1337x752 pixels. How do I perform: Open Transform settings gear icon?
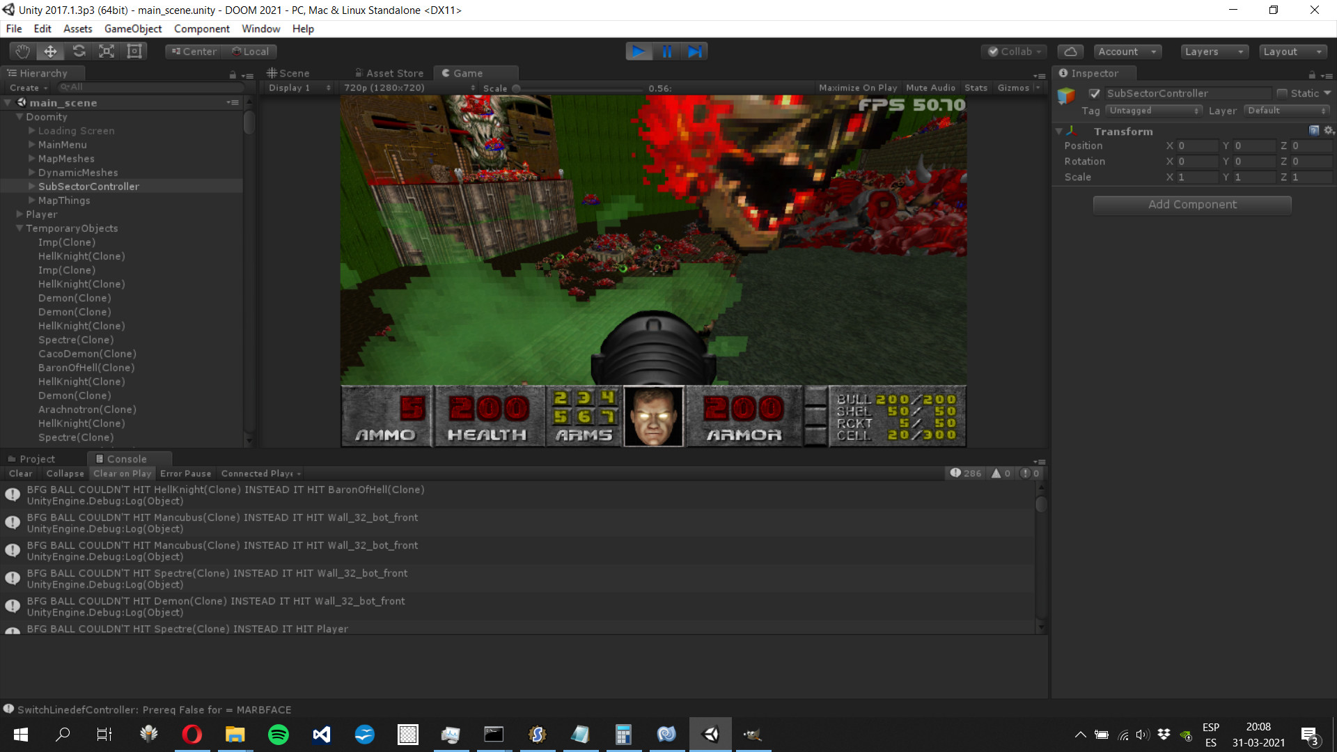click(x=1329, y=131)
